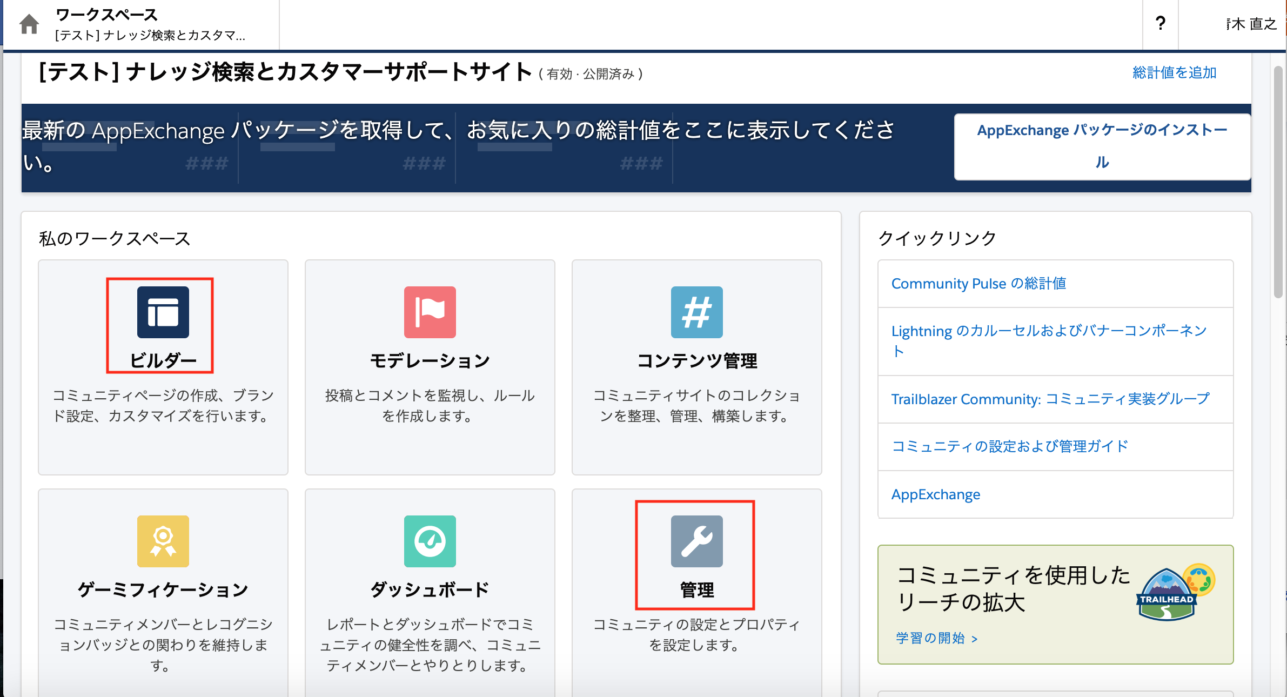Viewport: 1287px width, 697px height.
Task: Click the home icon in top bar
Action: tap(29, 24)
